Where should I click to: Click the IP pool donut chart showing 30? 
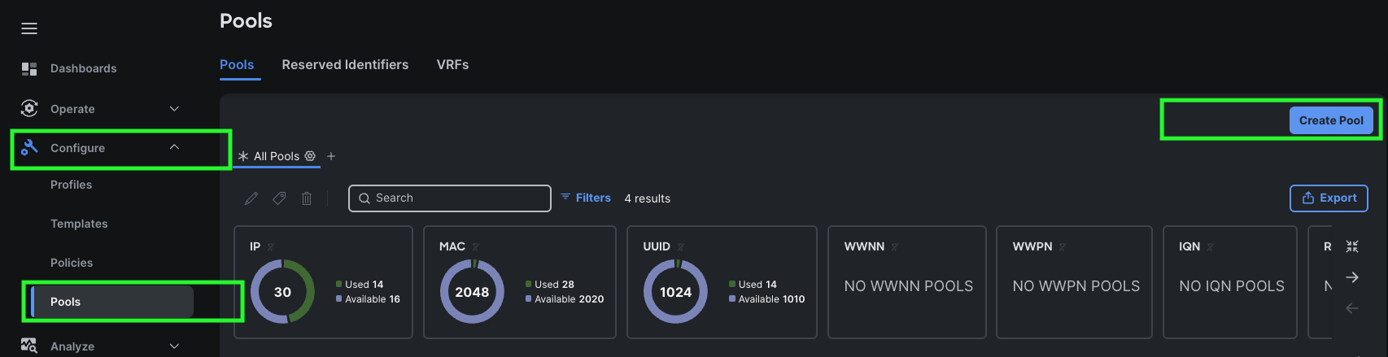(282, 292)
